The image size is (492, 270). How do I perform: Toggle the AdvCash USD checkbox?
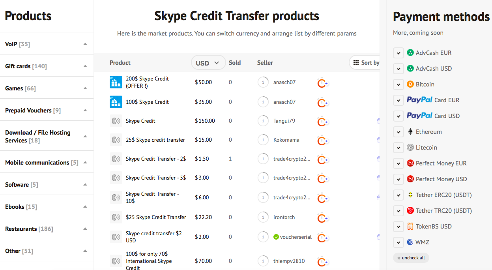(398, 69)
